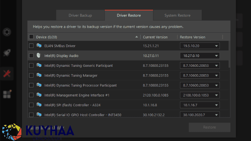This screenshot has height=141, width=251.
Task: Click Intel(R) Management Engine Interface #1 name
Action: tap(77, 95)
